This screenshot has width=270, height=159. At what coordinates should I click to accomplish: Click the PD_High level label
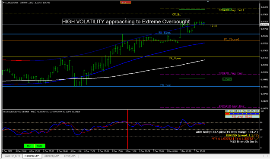pos(165,33)
